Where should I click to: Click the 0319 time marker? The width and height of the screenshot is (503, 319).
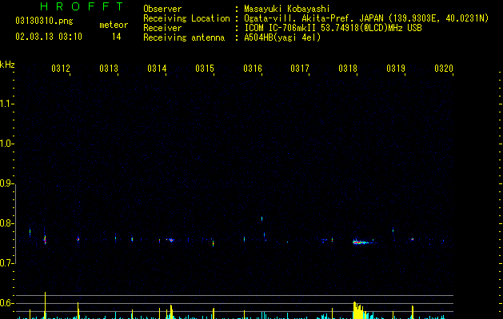pyautogui.click(x=396, y=69)
